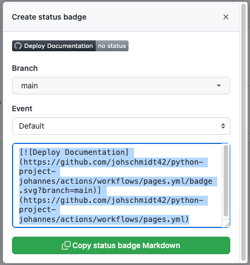Click the 'Create status badge' dialog title
250x265 pixels.
[x=49, y=17]
